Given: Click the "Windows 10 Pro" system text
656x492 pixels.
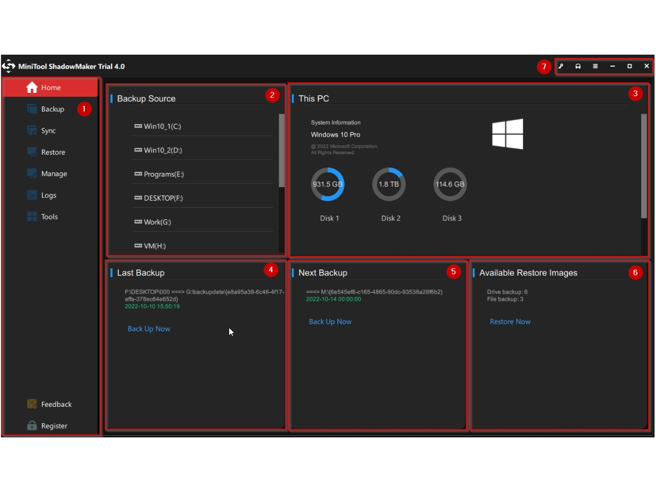Looking at the screenshot, I should click(336, 134).
